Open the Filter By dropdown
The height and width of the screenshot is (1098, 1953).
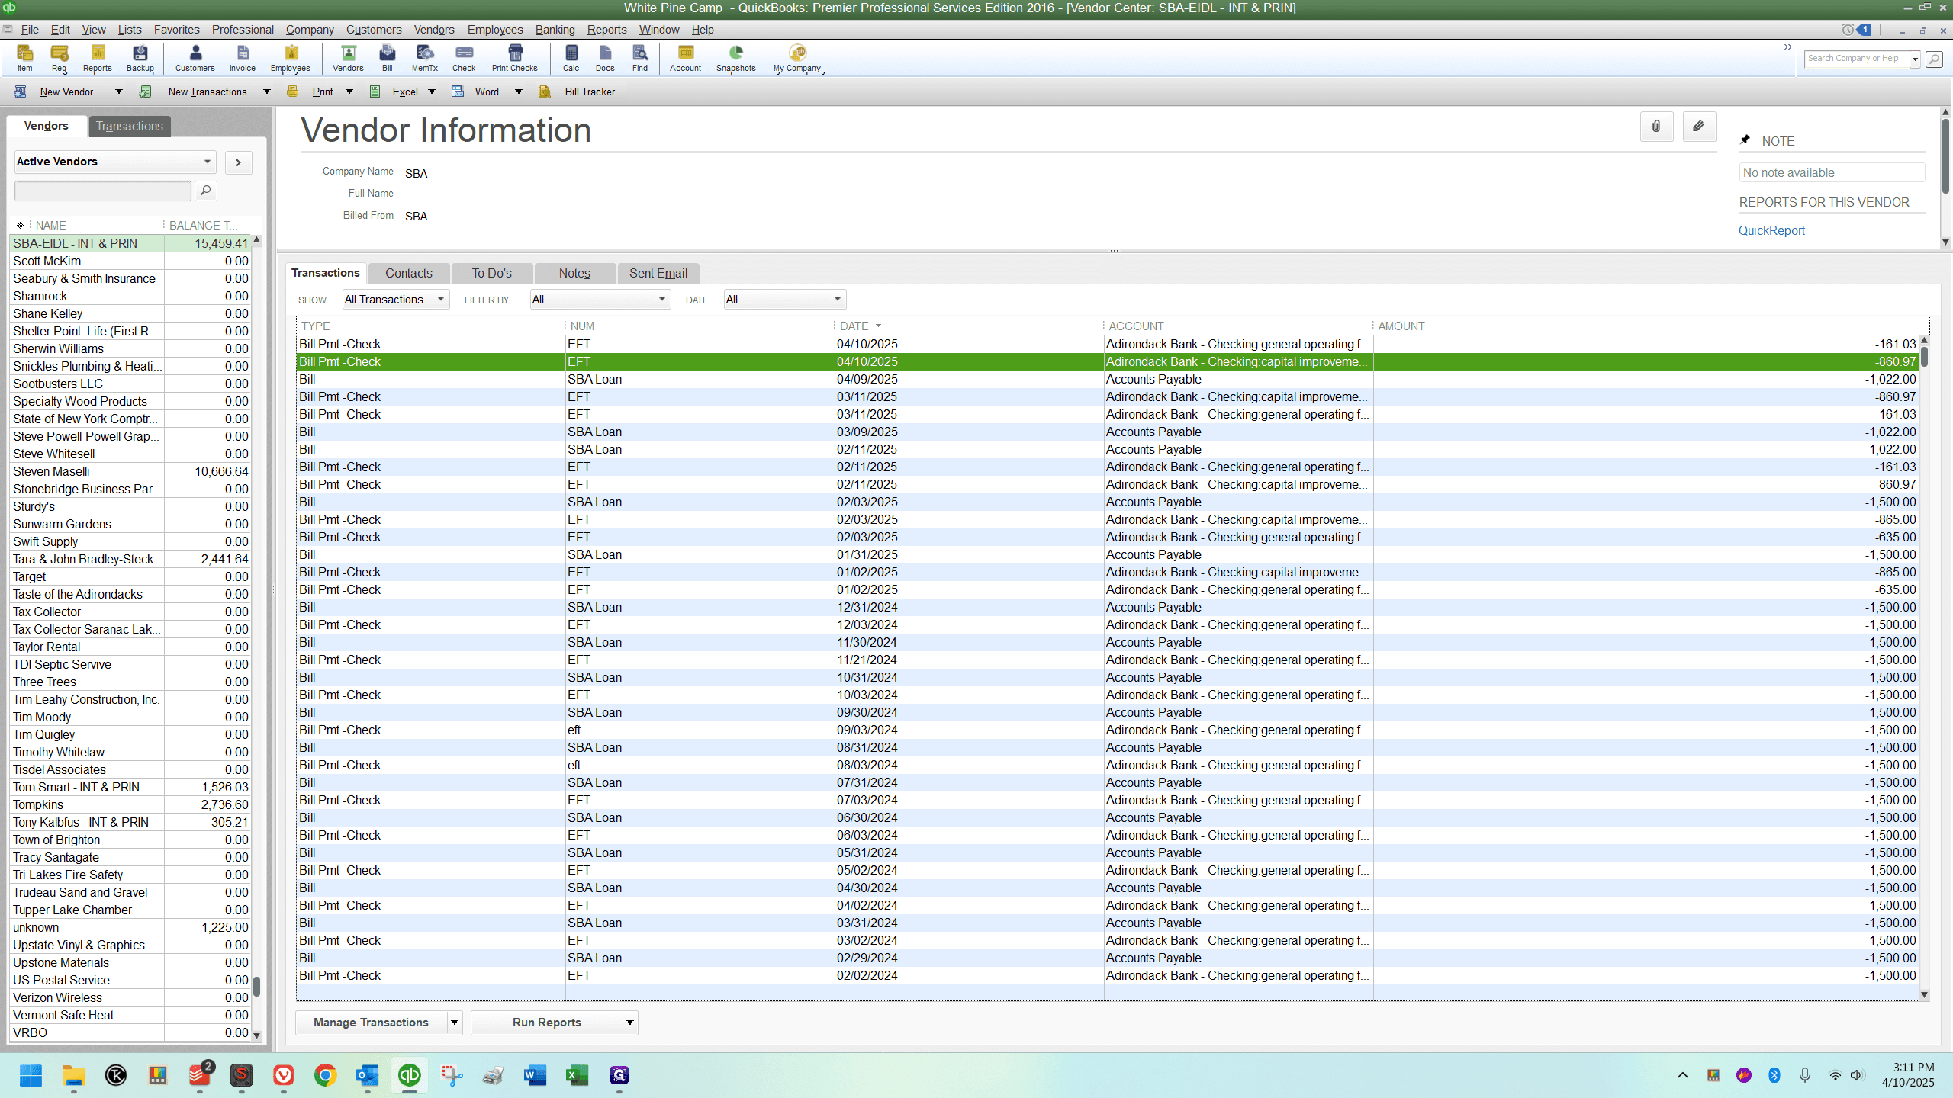tap(600, 300)
